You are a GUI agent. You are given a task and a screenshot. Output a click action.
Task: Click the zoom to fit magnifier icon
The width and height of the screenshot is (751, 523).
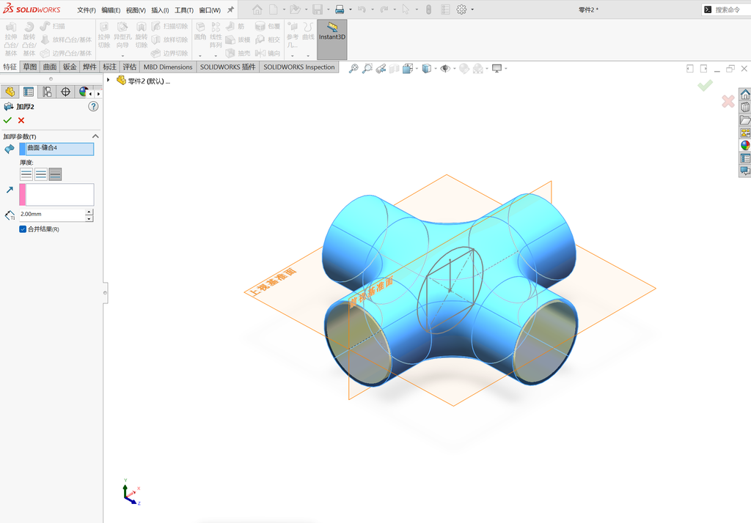(353, 68)
